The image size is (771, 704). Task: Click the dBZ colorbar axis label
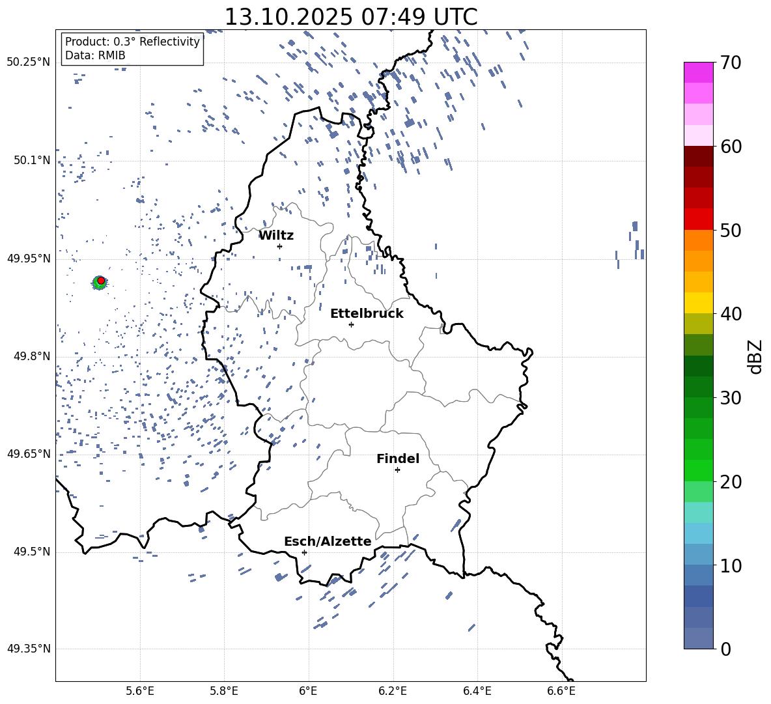755,356
